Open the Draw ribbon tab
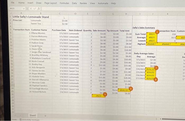Screen dimensions: 185x121 point(39,3)
